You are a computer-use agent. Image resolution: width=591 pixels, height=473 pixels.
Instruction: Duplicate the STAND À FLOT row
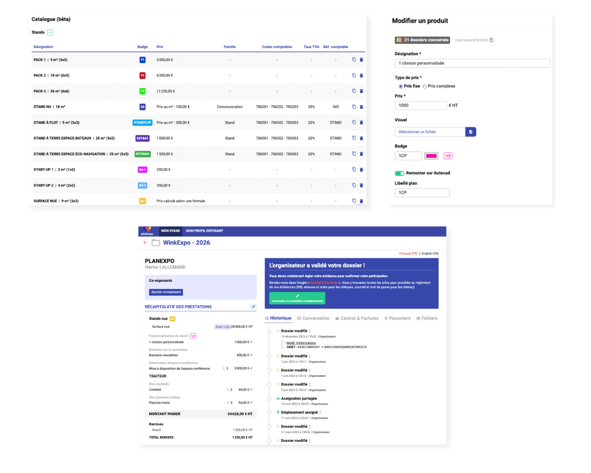click(354, 122)
